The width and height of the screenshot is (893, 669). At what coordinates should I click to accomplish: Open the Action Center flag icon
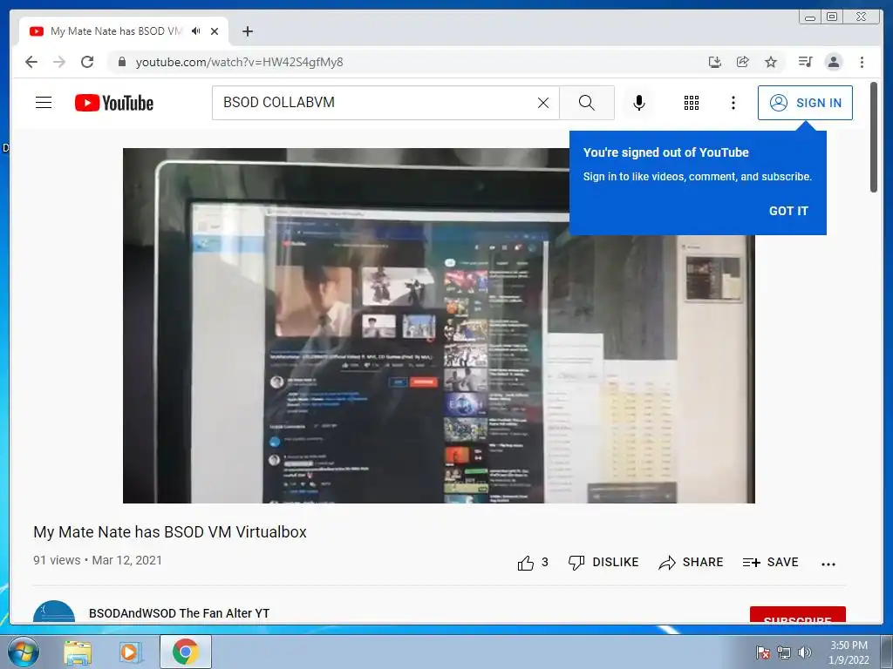pos(762,652)
